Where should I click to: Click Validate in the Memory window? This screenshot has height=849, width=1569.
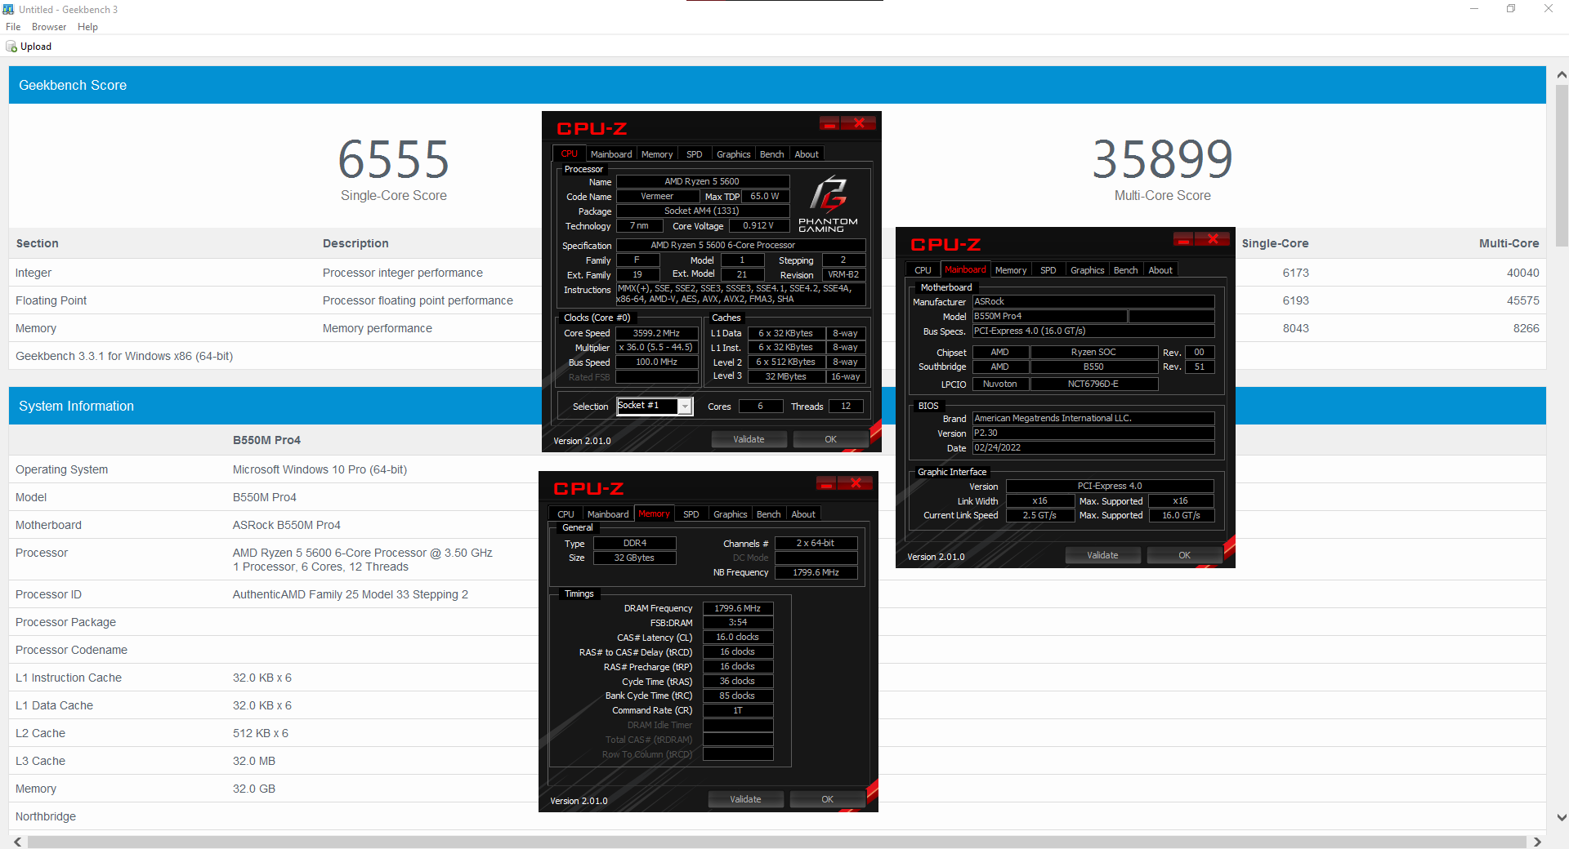click(745, 799)
